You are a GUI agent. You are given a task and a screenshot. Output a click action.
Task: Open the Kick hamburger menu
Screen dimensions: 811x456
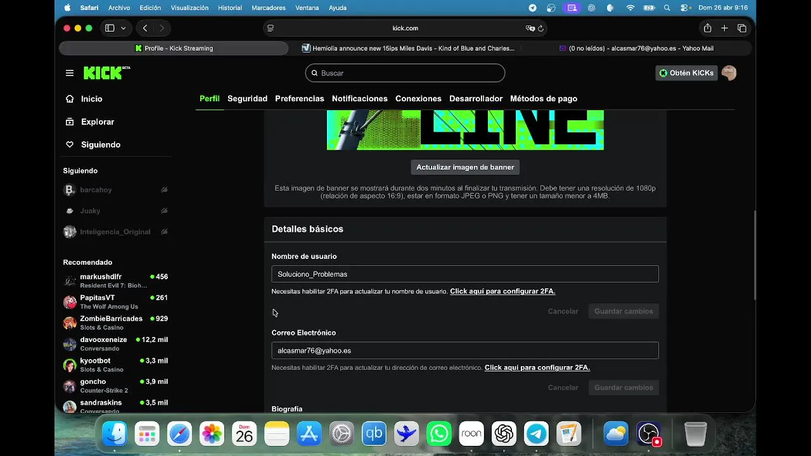[70, 73]
